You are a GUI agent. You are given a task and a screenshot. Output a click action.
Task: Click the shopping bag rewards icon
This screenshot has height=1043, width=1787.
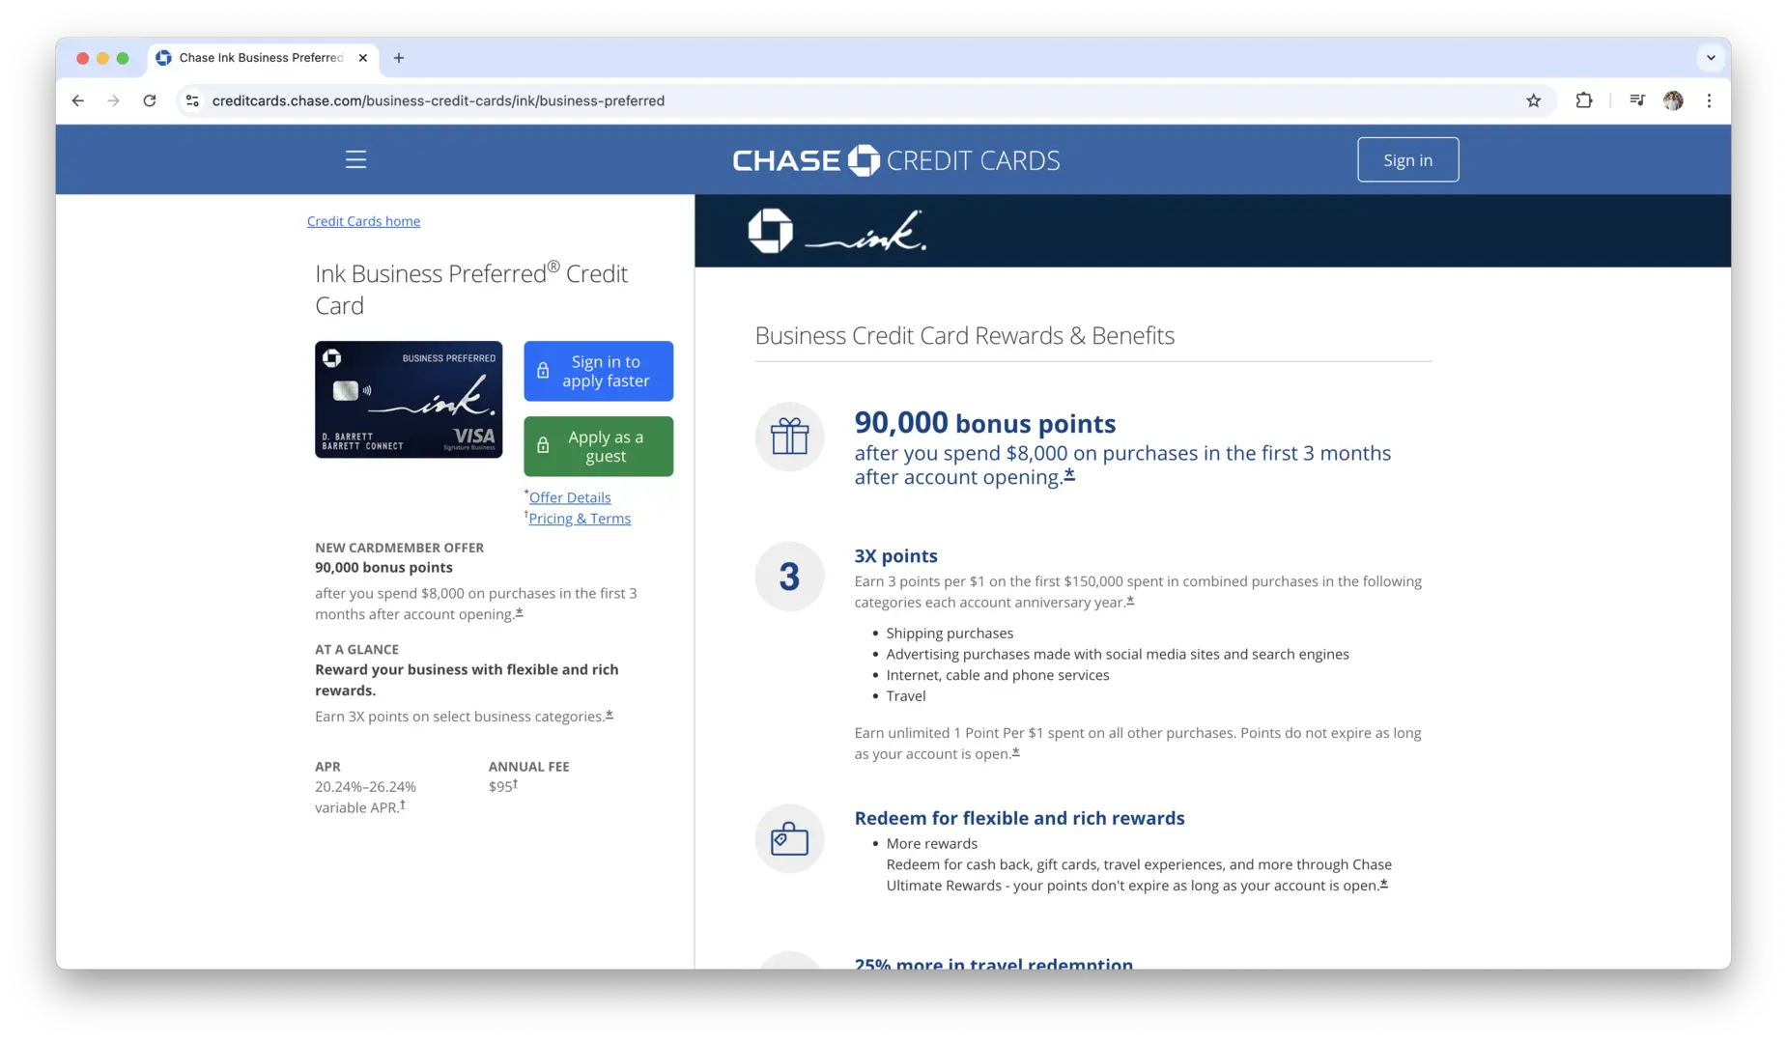point(789,838)
